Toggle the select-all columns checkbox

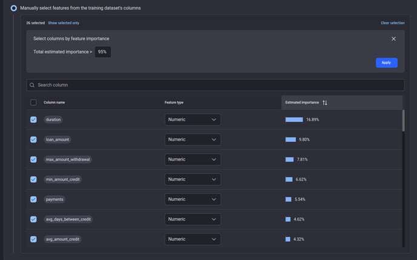33,102
